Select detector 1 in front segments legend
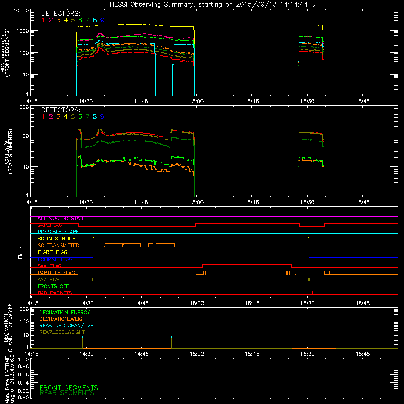 43,20
